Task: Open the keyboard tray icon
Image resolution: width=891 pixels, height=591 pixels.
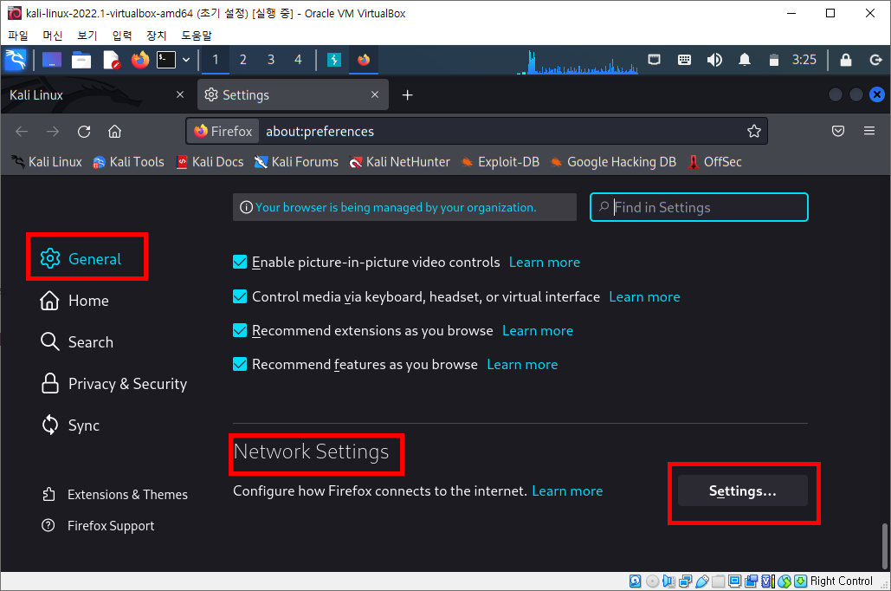Action: coord(684,60)
